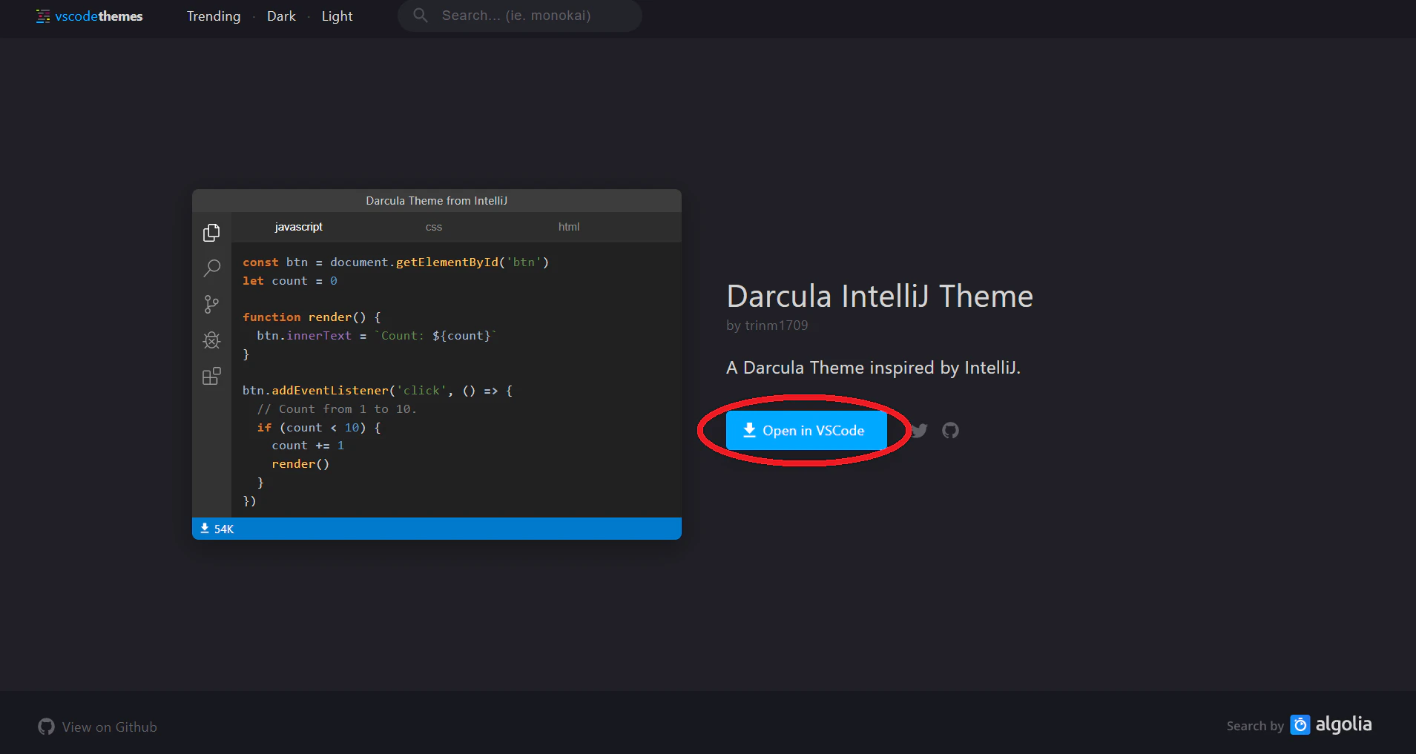This screenshot has height=754, width=1416.
Task: Click the magnifier icon in search bar
Action: click(421, 15)
